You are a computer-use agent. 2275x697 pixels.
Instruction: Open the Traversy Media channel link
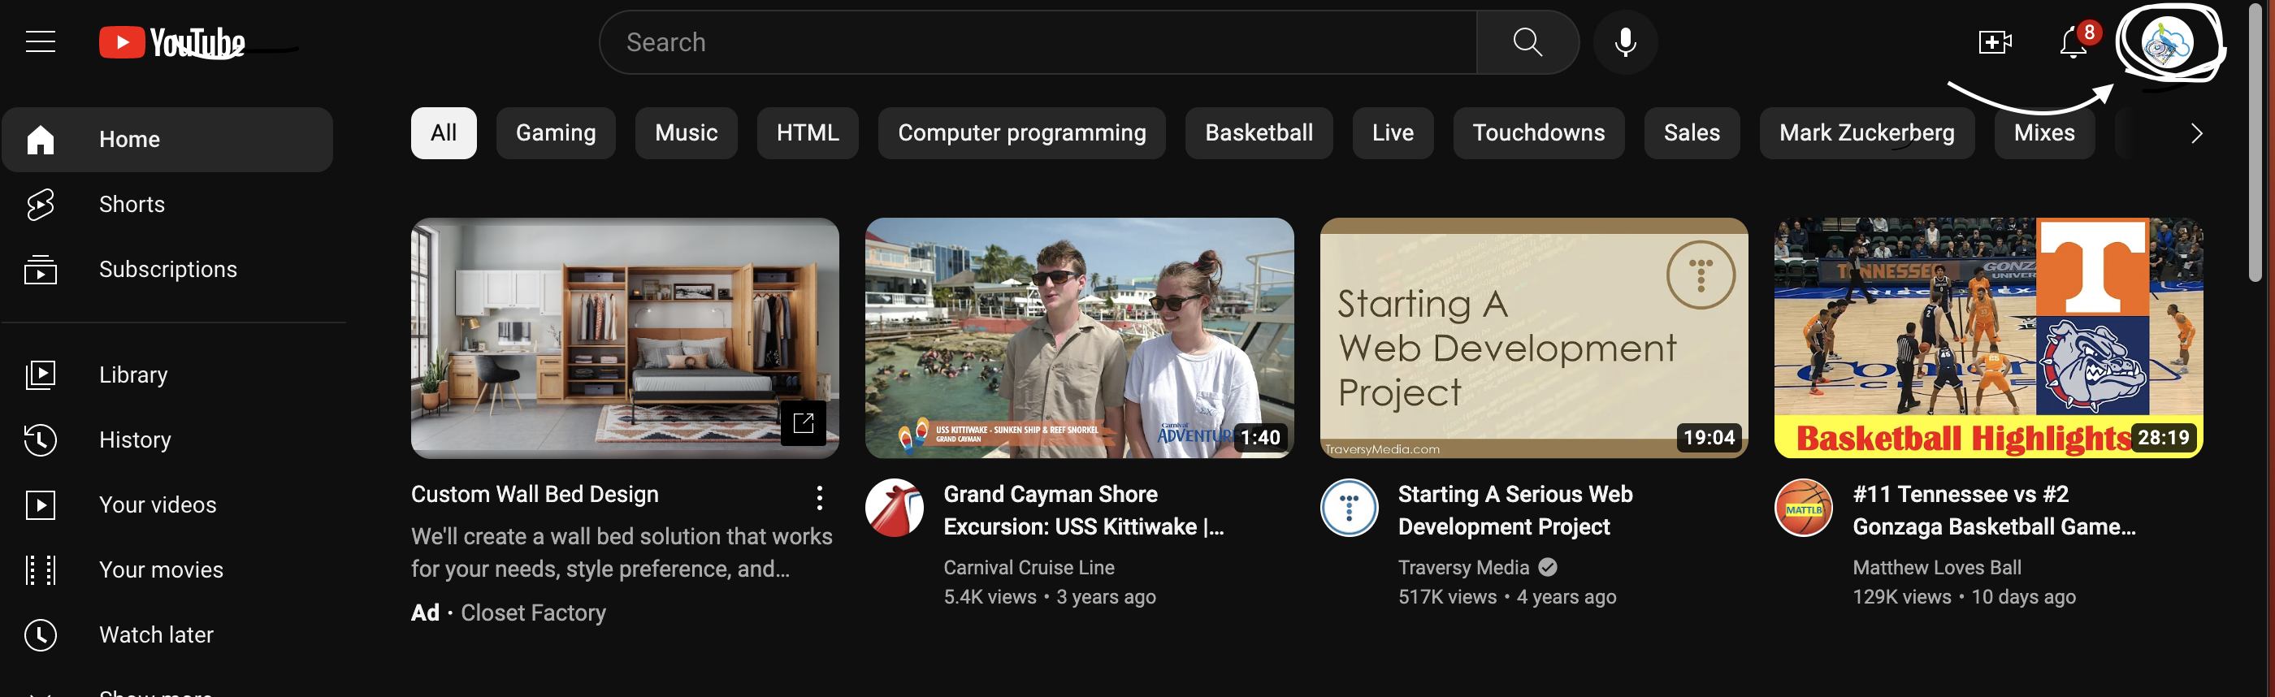[x=1462, y=567]
